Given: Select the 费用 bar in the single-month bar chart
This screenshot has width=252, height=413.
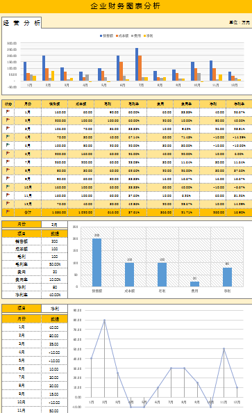Looking at the screenshot, I should click(194, 284).
